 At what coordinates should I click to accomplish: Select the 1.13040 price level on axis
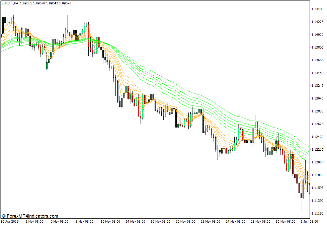[x=317, y=98]
